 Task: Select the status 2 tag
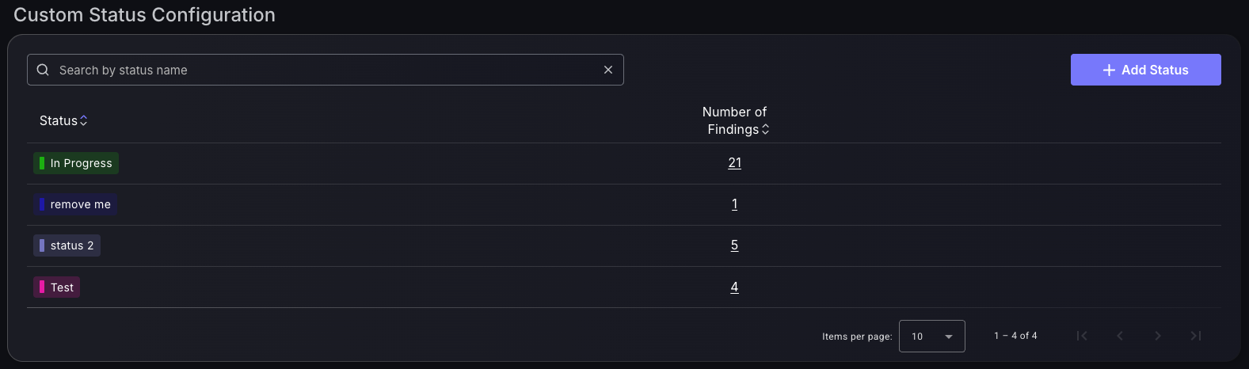pyautogui.click(x=67, y=245)
